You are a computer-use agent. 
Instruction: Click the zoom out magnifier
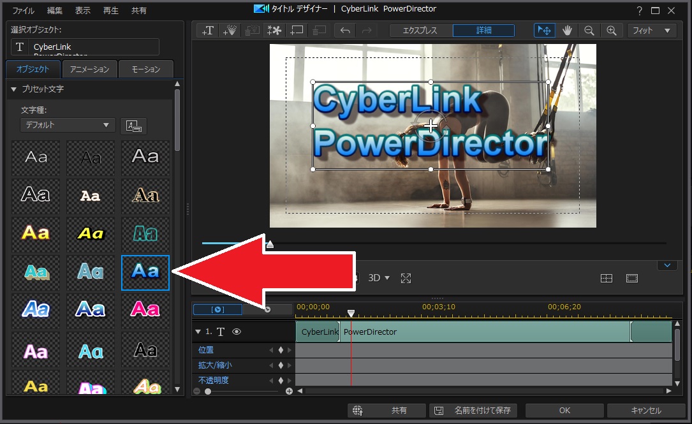click(x=589, y=31)
